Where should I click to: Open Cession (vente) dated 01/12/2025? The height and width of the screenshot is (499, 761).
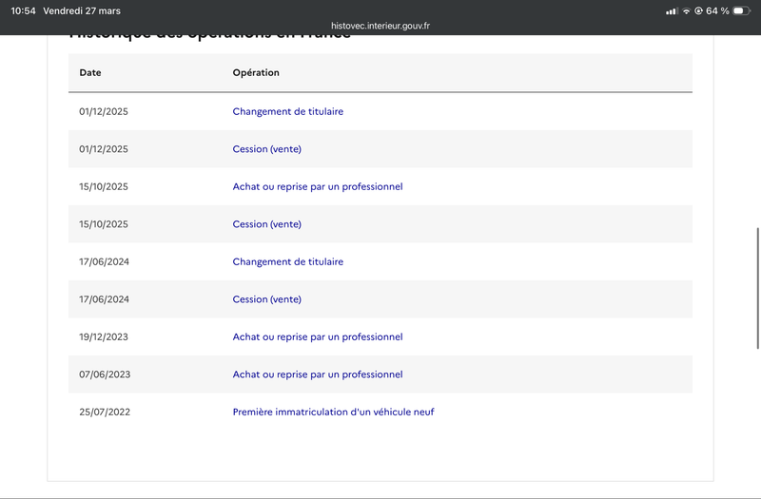[x=267, y=149]
